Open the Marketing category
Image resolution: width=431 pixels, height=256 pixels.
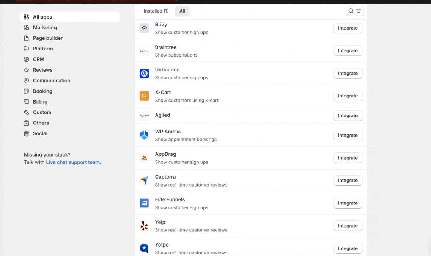click(45, 28)
